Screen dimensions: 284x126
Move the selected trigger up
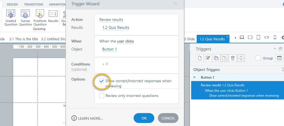(x=241, y=56)
